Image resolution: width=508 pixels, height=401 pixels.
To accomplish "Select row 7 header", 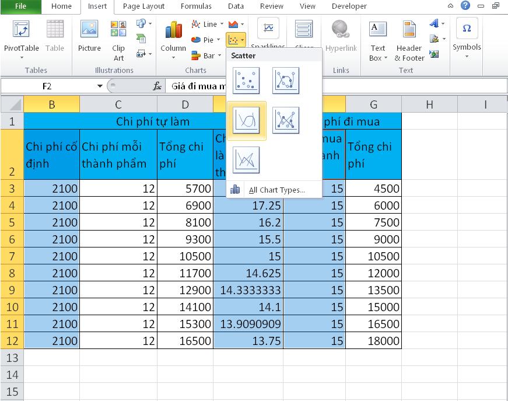I will 12,256.
